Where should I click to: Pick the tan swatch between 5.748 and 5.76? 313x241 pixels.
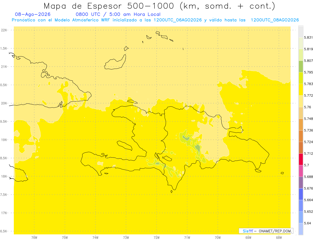[301, 113]
